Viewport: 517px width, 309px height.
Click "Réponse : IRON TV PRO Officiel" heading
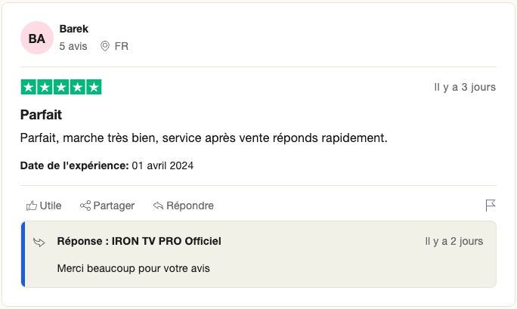click(139, 241)
